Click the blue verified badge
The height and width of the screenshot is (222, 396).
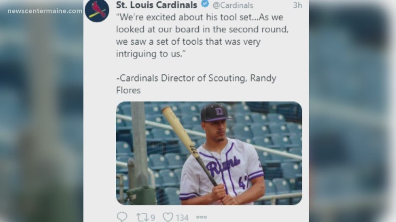point(205,5)
